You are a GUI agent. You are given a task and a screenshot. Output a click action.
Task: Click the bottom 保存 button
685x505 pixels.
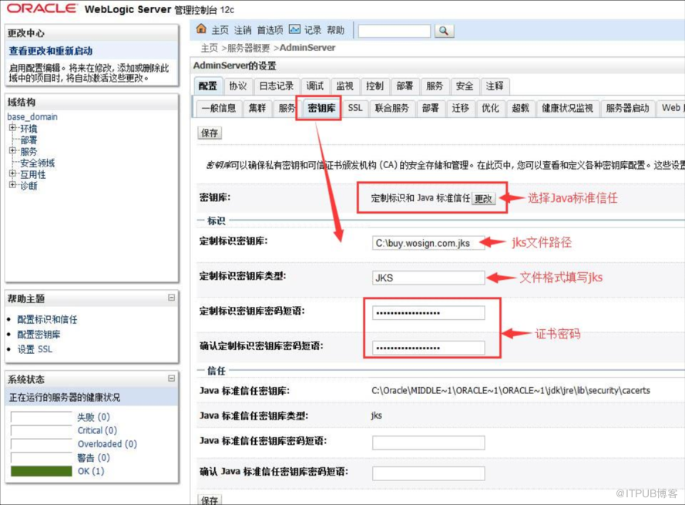pyautogui.click(x=210, y=500)
